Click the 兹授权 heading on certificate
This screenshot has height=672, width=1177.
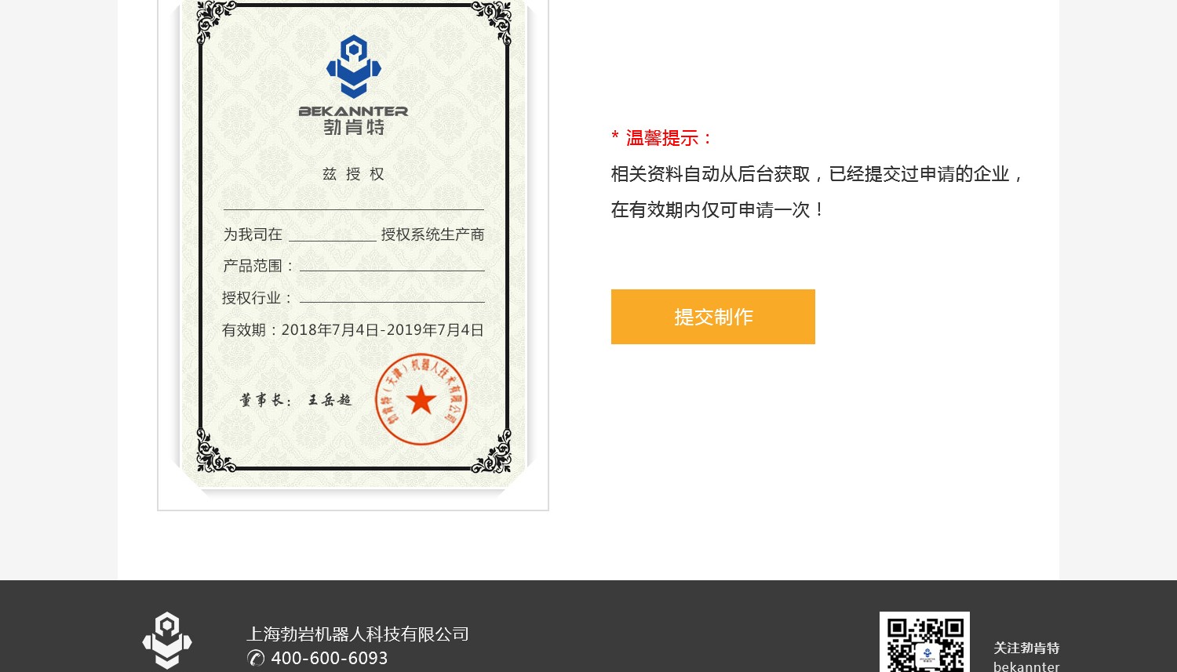pyautogui.click(x=354, y=174)
